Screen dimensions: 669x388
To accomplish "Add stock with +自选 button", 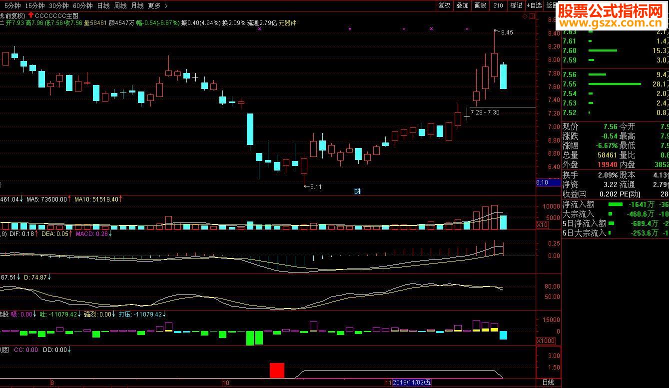I will (x=534, y=5).
